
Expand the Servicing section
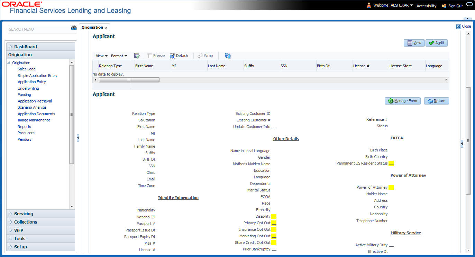click(40, 214)
